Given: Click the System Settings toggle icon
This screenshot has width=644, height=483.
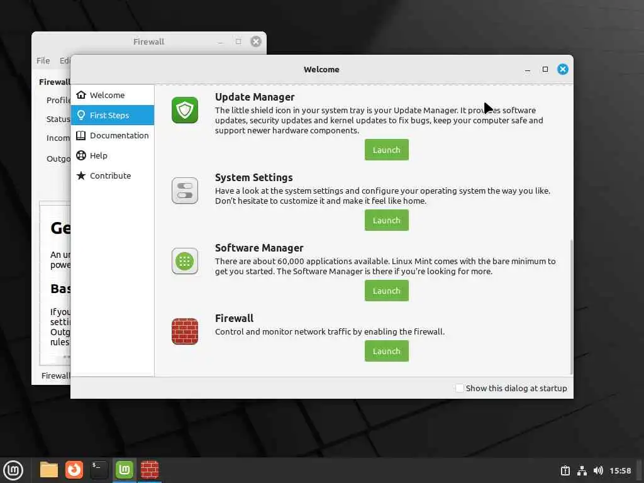Looking at the screenshot, I should pyautogui.click(x=185, y=191).
